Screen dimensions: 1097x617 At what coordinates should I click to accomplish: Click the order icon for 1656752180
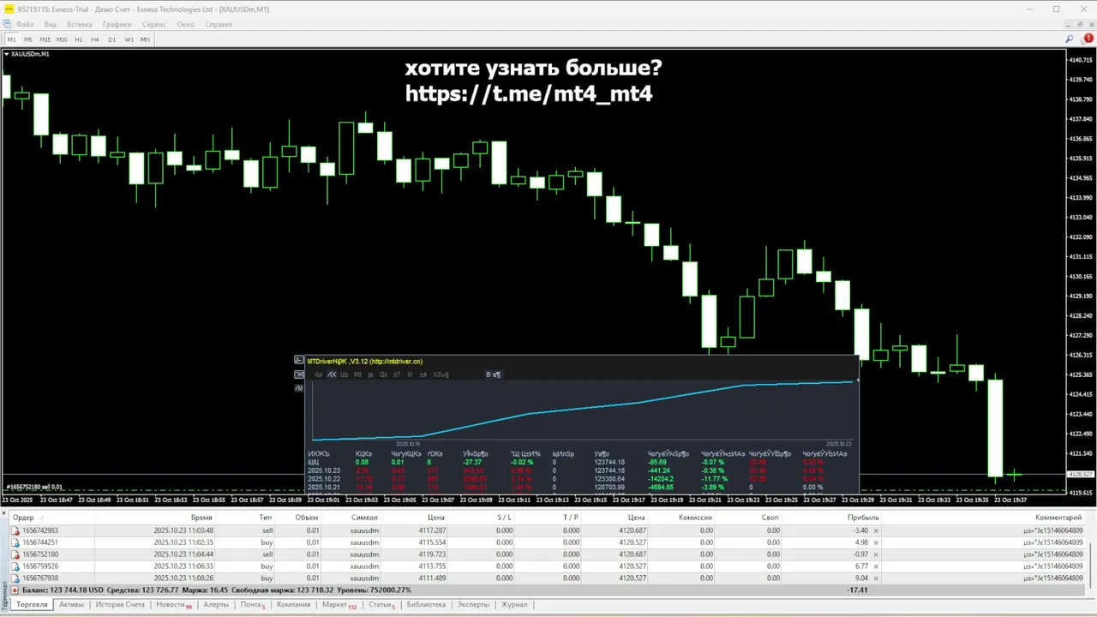(x=15, y=554)
